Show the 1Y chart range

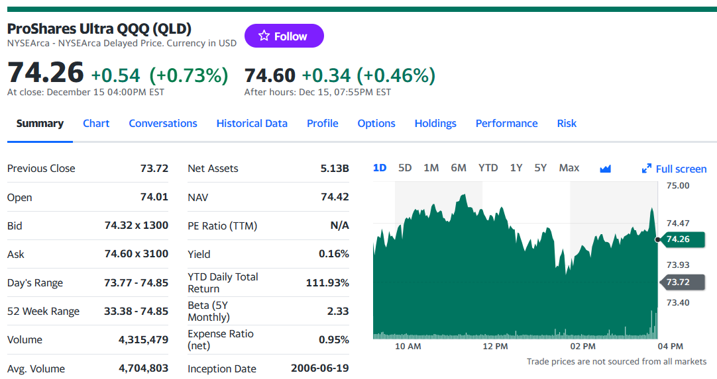516,168
